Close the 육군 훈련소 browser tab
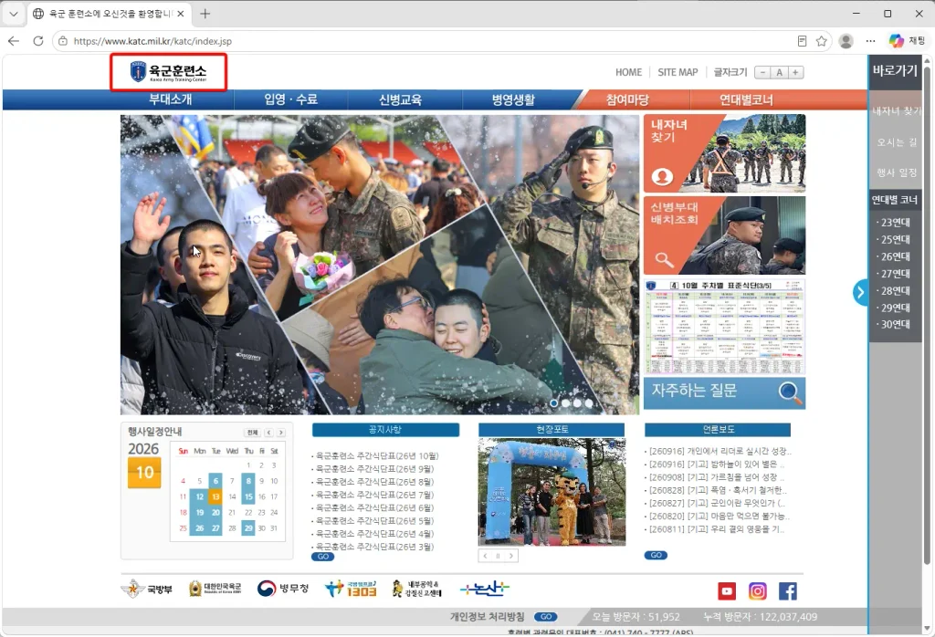 point(182,14)
